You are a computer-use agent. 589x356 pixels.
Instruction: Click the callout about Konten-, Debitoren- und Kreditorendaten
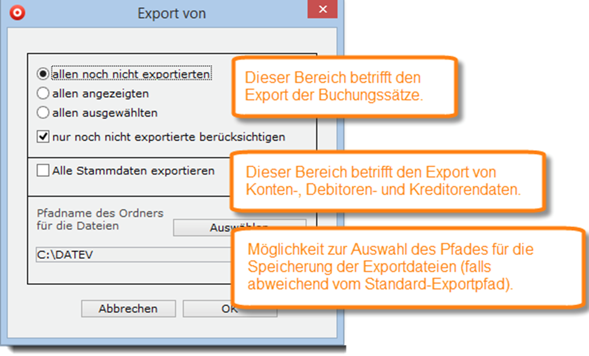(x=388, y=181)
